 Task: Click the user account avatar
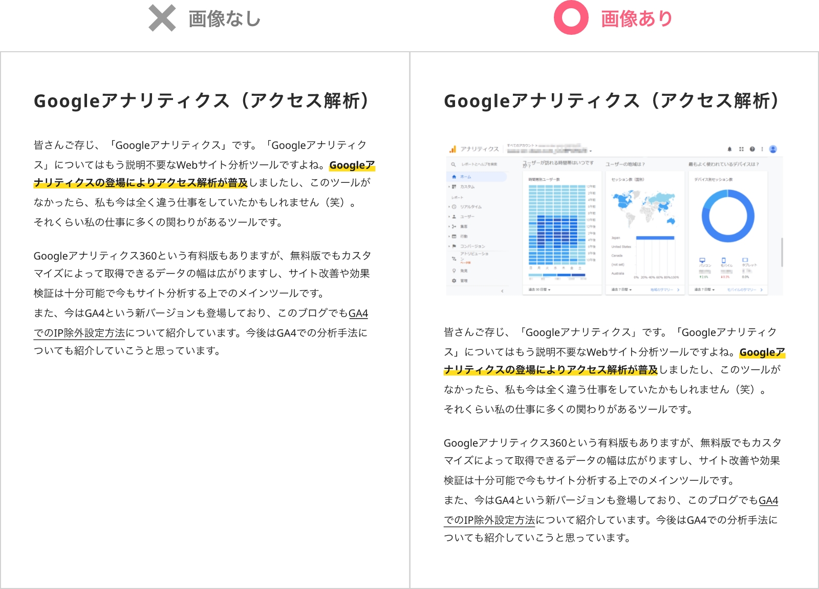773,149
